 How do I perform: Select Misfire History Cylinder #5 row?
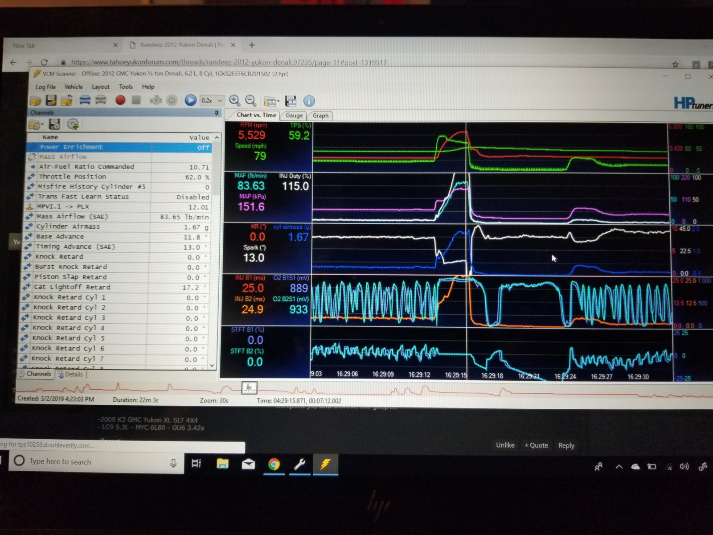(119, 187)
